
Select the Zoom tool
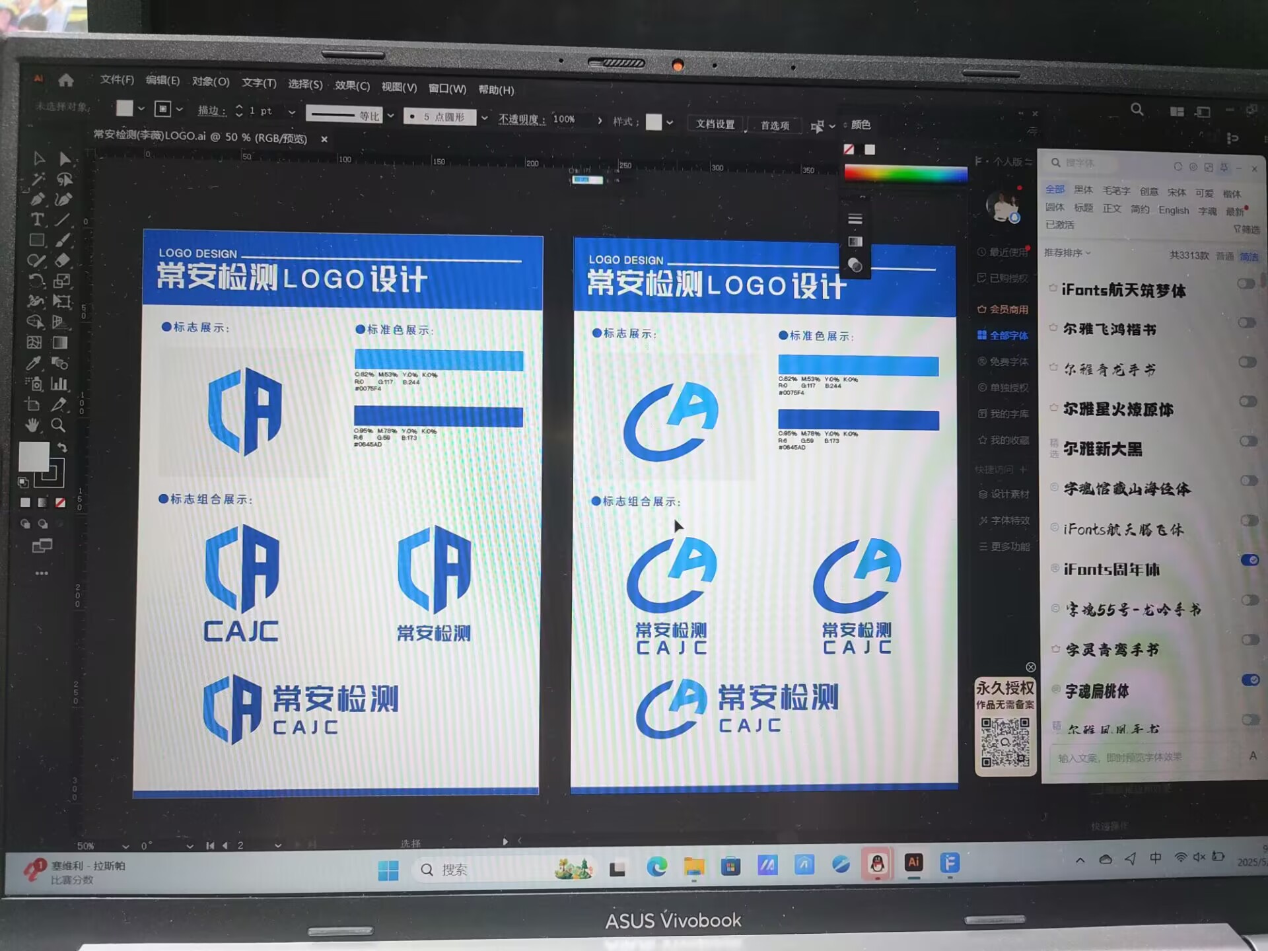58,425
